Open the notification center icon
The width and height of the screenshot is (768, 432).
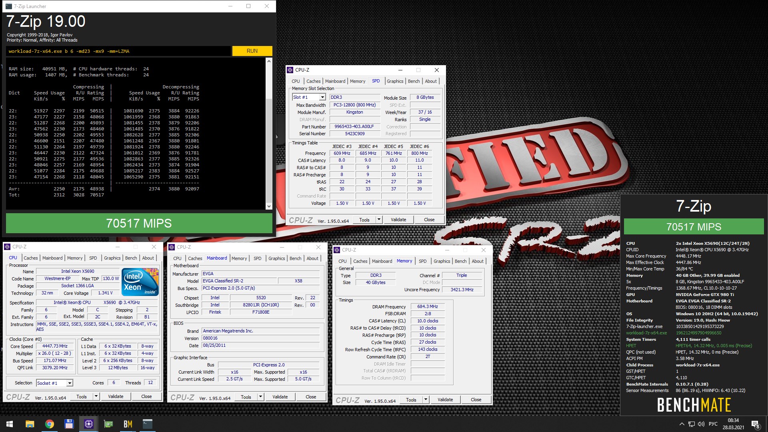tap(755, 424)
